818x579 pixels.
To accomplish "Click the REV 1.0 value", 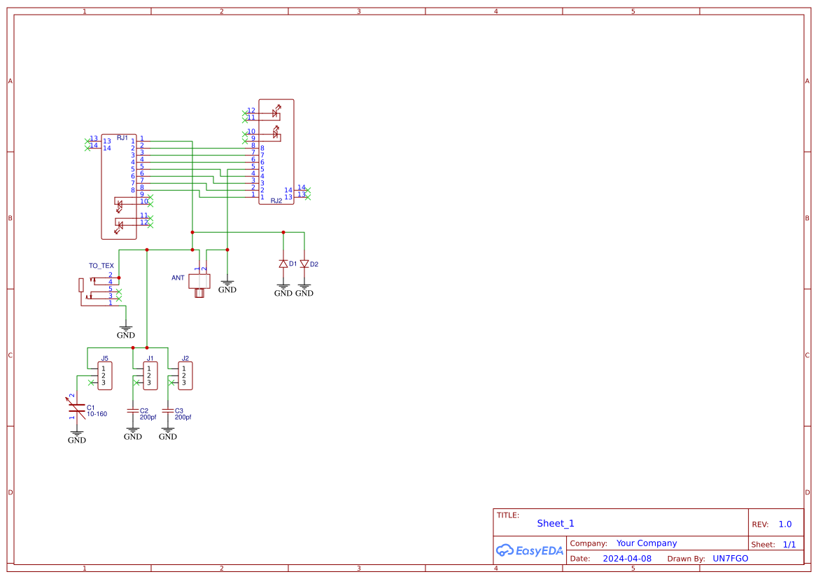I will [x=784, y=523].
